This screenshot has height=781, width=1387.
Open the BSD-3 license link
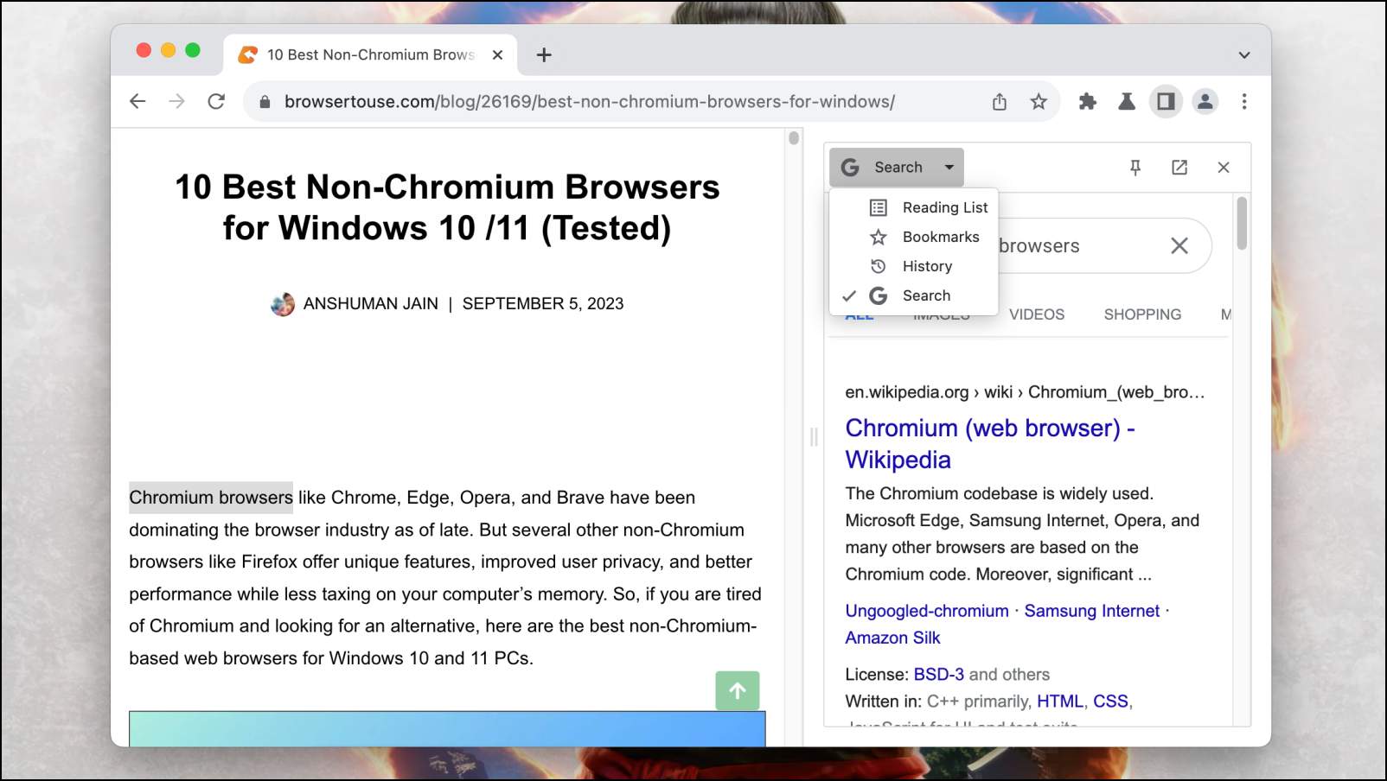pos(938,675)
